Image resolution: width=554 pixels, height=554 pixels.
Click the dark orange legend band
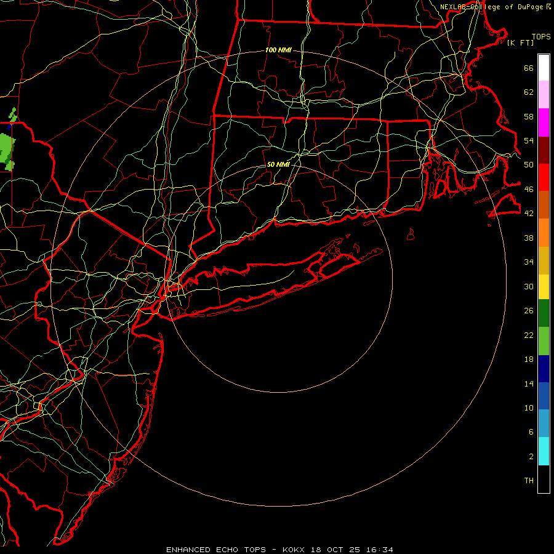click(544, 205)
